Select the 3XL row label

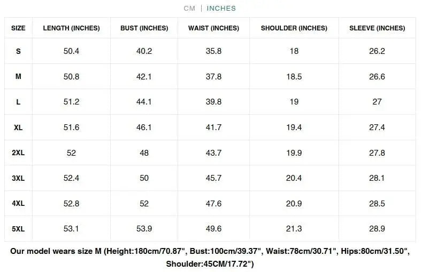(x=18, y=178)
